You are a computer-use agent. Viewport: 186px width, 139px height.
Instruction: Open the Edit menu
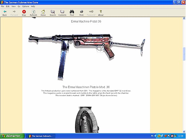pyautogui.click(x=8, y=6)
